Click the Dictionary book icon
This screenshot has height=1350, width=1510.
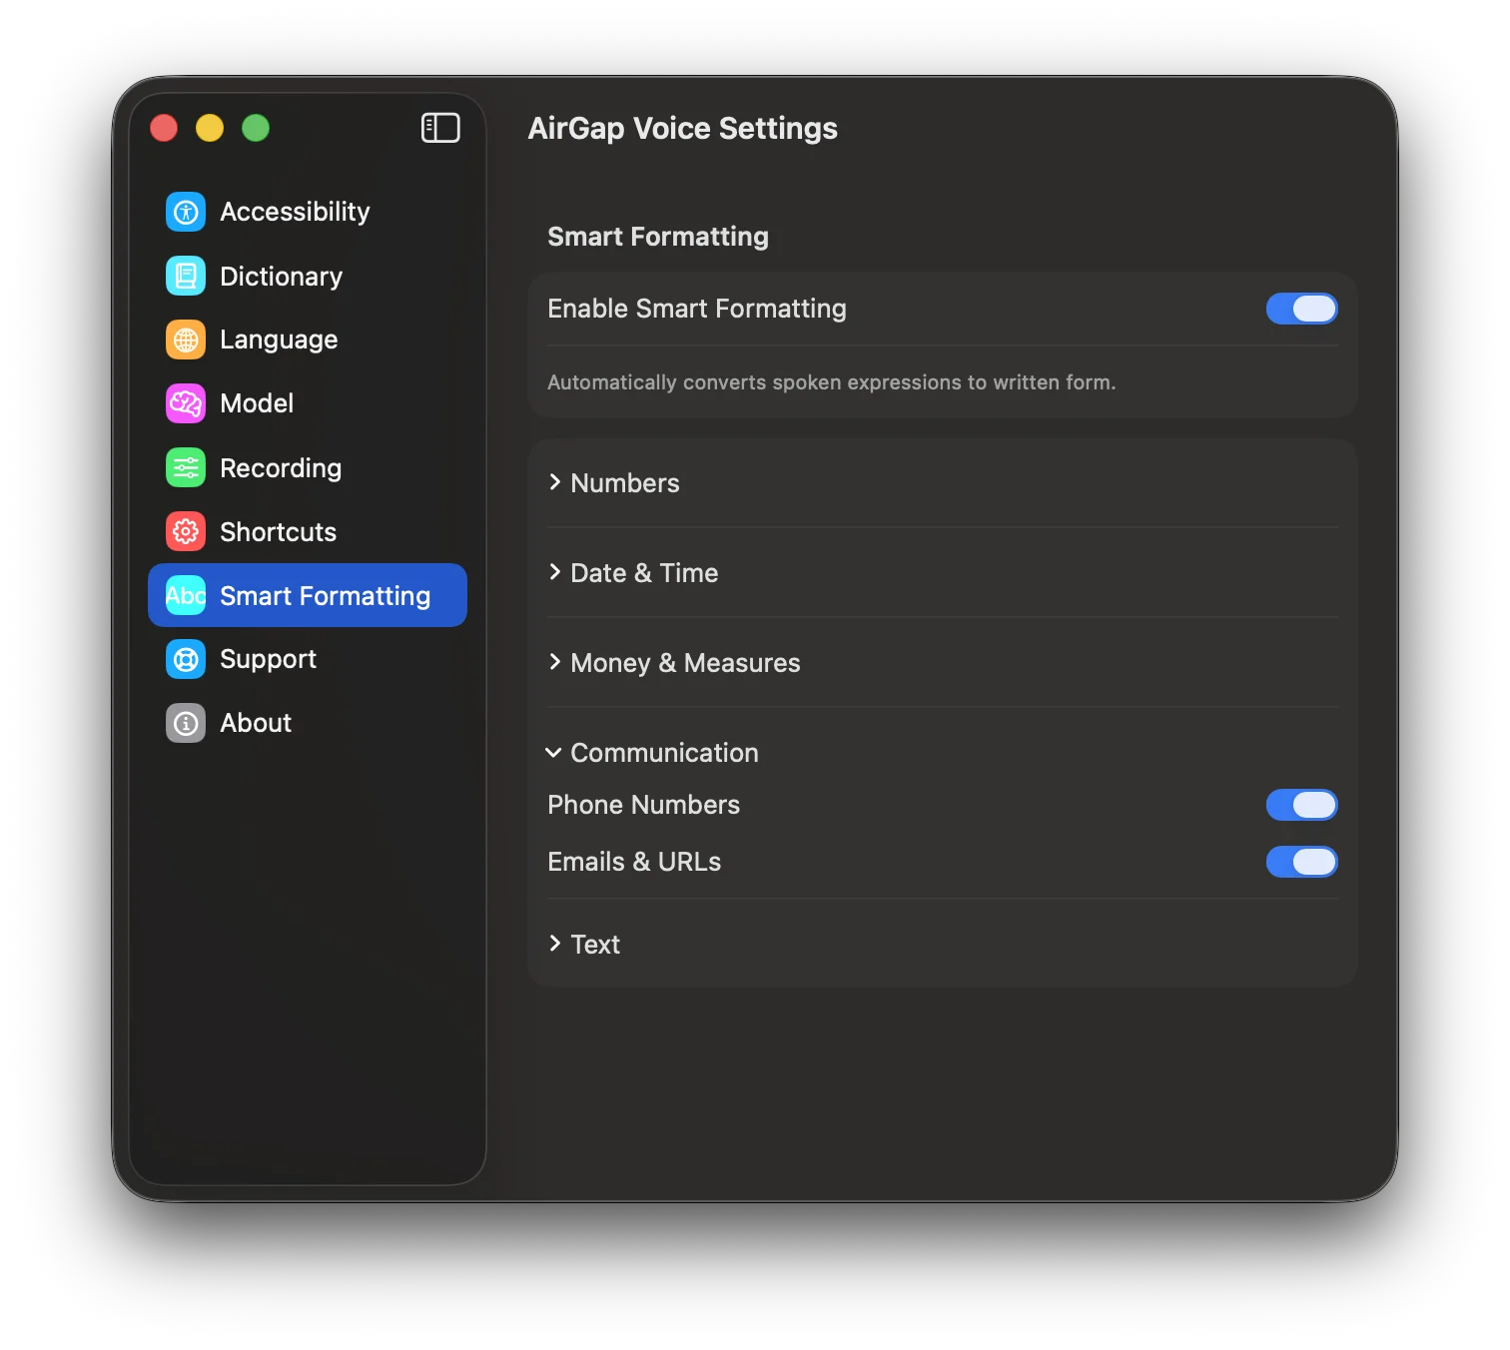pos(186,276)
